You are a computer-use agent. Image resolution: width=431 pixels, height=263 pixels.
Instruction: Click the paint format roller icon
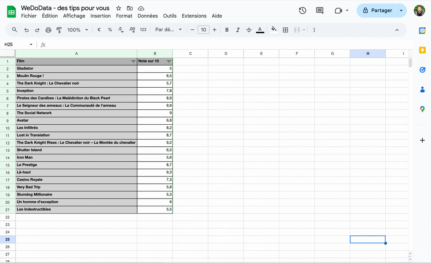pyautogui.click(x=59, y=30)
